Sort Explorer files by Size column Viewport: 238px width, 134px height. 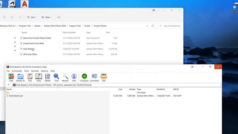click(x=108, y=32)
